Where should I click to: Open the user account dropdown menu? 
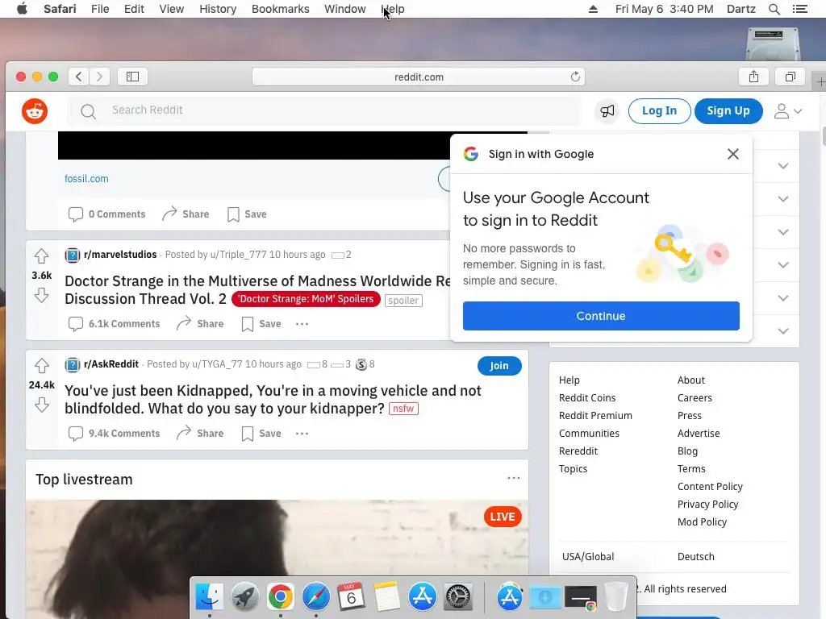click(787, 111)
